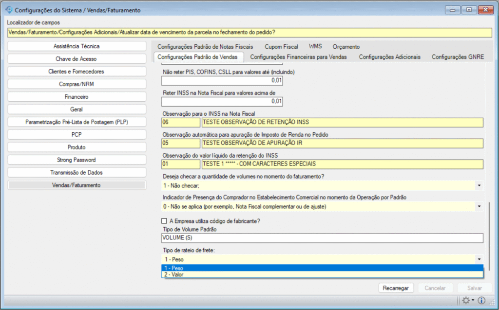Click the INSS observation code field '06'

[x=180, y=122]
